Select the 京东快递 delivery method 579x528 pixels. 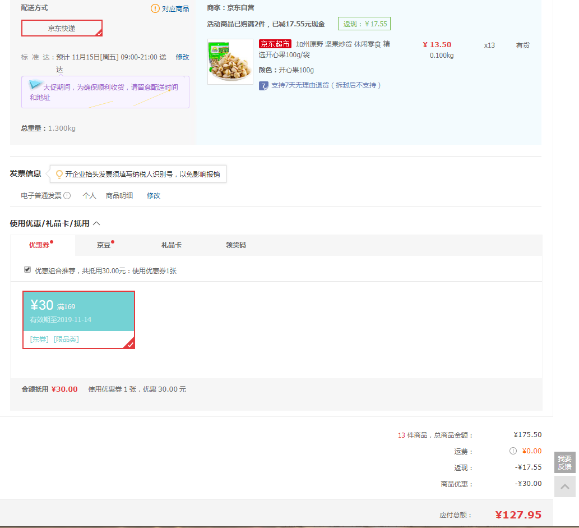[62, 28]
